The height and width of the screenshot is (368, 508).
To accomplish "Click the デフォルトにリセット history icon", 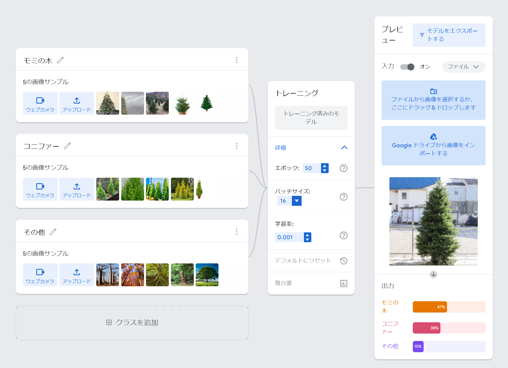I will pyautogui.click(x=343, y=260).
